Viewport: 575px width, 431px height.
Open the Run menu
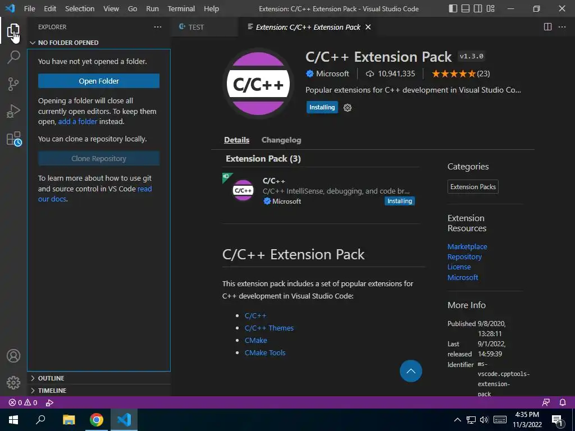(152, 8)
